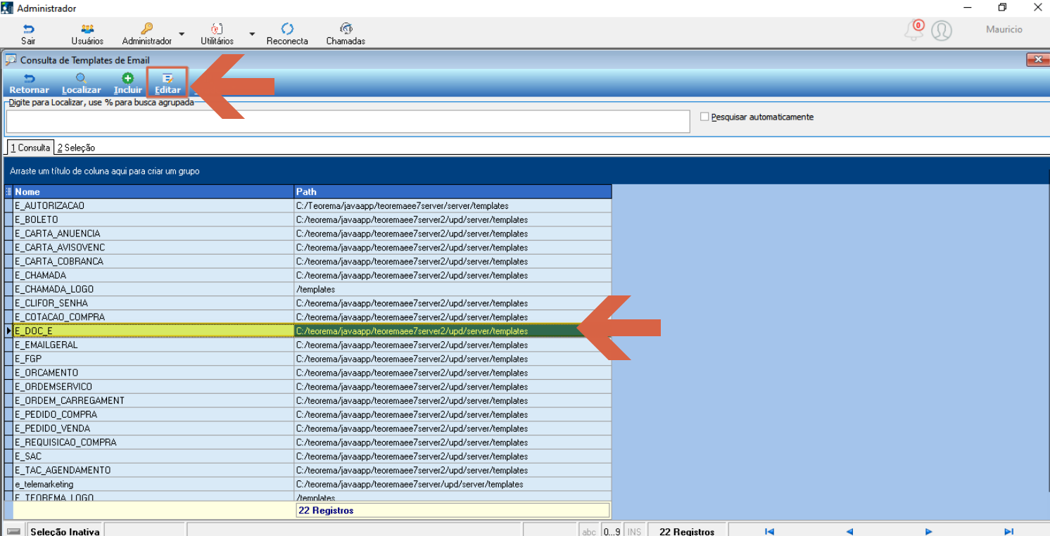This screenshot has height=536, width=1050.
Task: Enable Pesquisar automaticamente checkbox
Action: tap(704, 117)
